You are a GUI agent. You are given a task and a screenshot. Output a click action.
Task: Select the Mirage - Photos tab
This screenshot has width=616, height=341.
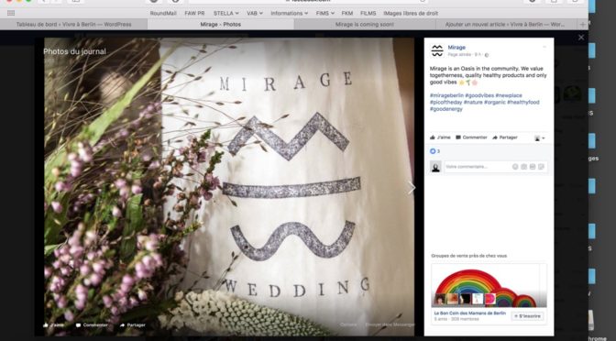[x=221, y=25]
